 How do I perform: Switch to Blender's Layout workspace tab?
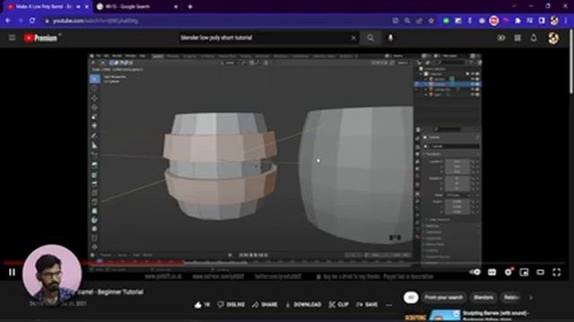[158, 55]
